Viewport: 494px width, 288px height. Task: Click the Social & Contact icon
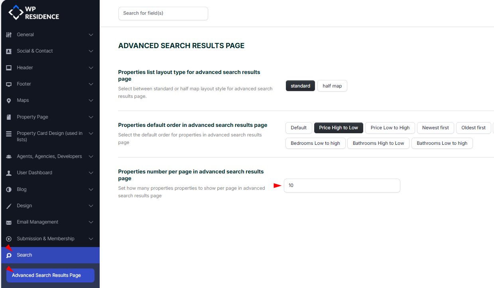pos(9,51)
